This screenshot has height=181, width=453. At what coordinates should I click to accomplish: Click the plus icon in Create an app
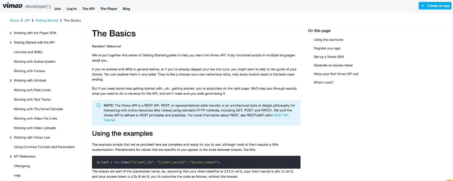click(423, 6)
